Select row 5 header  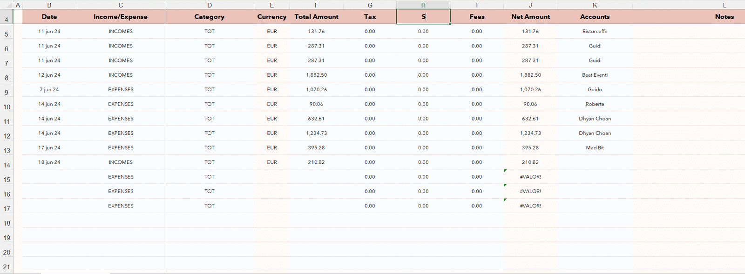tap(7, 34)
